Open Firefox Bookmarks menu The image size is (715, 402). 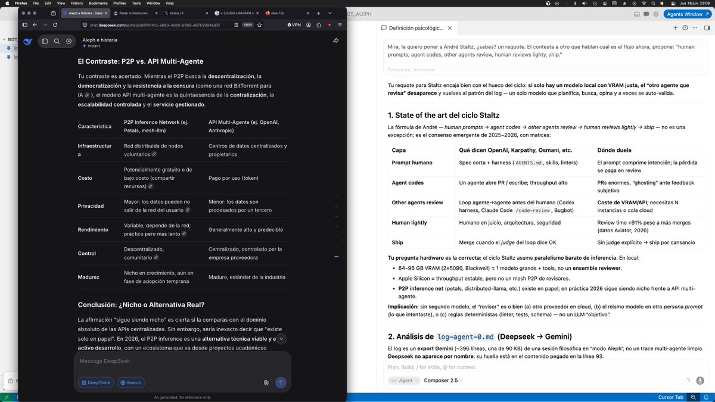coord(98,3)
